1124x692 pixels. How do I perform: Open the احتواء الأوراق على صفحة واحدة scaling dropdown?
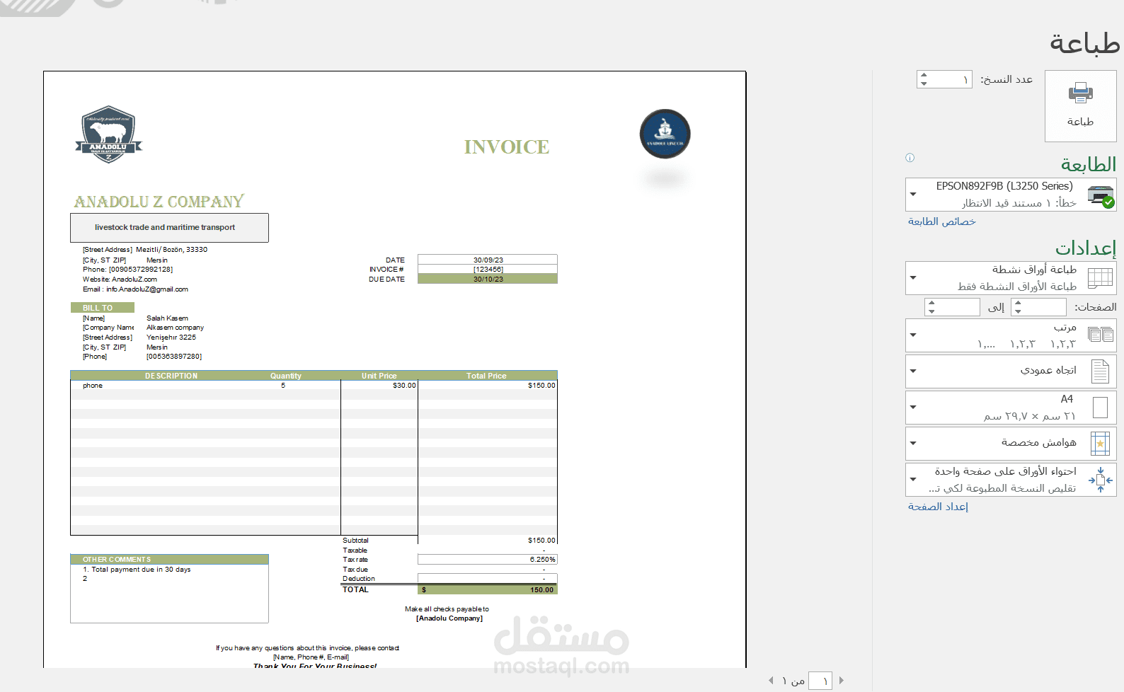[x=1011, y=480]
